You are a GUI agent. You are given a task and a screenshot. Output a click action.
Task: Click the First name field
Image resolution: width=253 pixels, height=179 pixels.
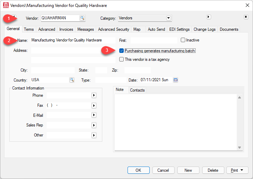154,40
